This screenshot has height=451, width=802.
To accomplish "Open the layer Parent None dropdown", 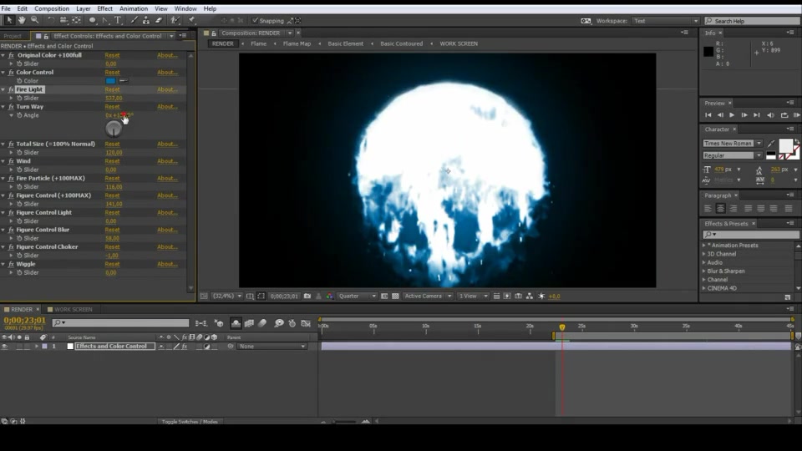I will pos(272,346).
